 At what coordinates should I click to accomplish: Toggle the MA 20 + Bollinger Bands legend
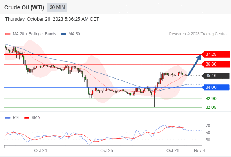tap(31, 34)
